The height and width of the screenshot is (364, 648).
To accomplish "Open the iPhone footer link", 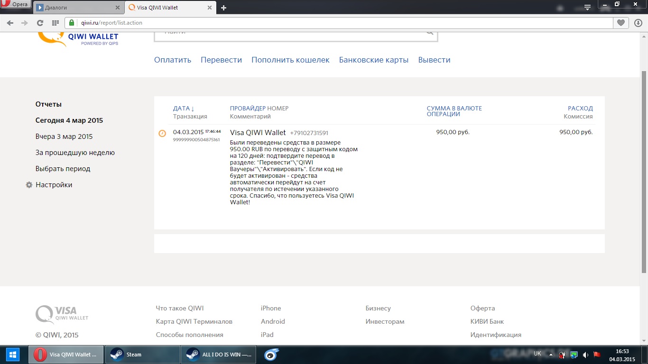I will (271, 308).
